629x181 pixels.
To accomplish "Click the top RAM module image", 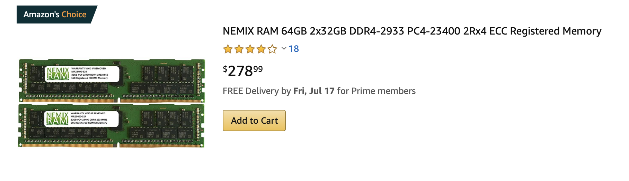I will point(112,81).
